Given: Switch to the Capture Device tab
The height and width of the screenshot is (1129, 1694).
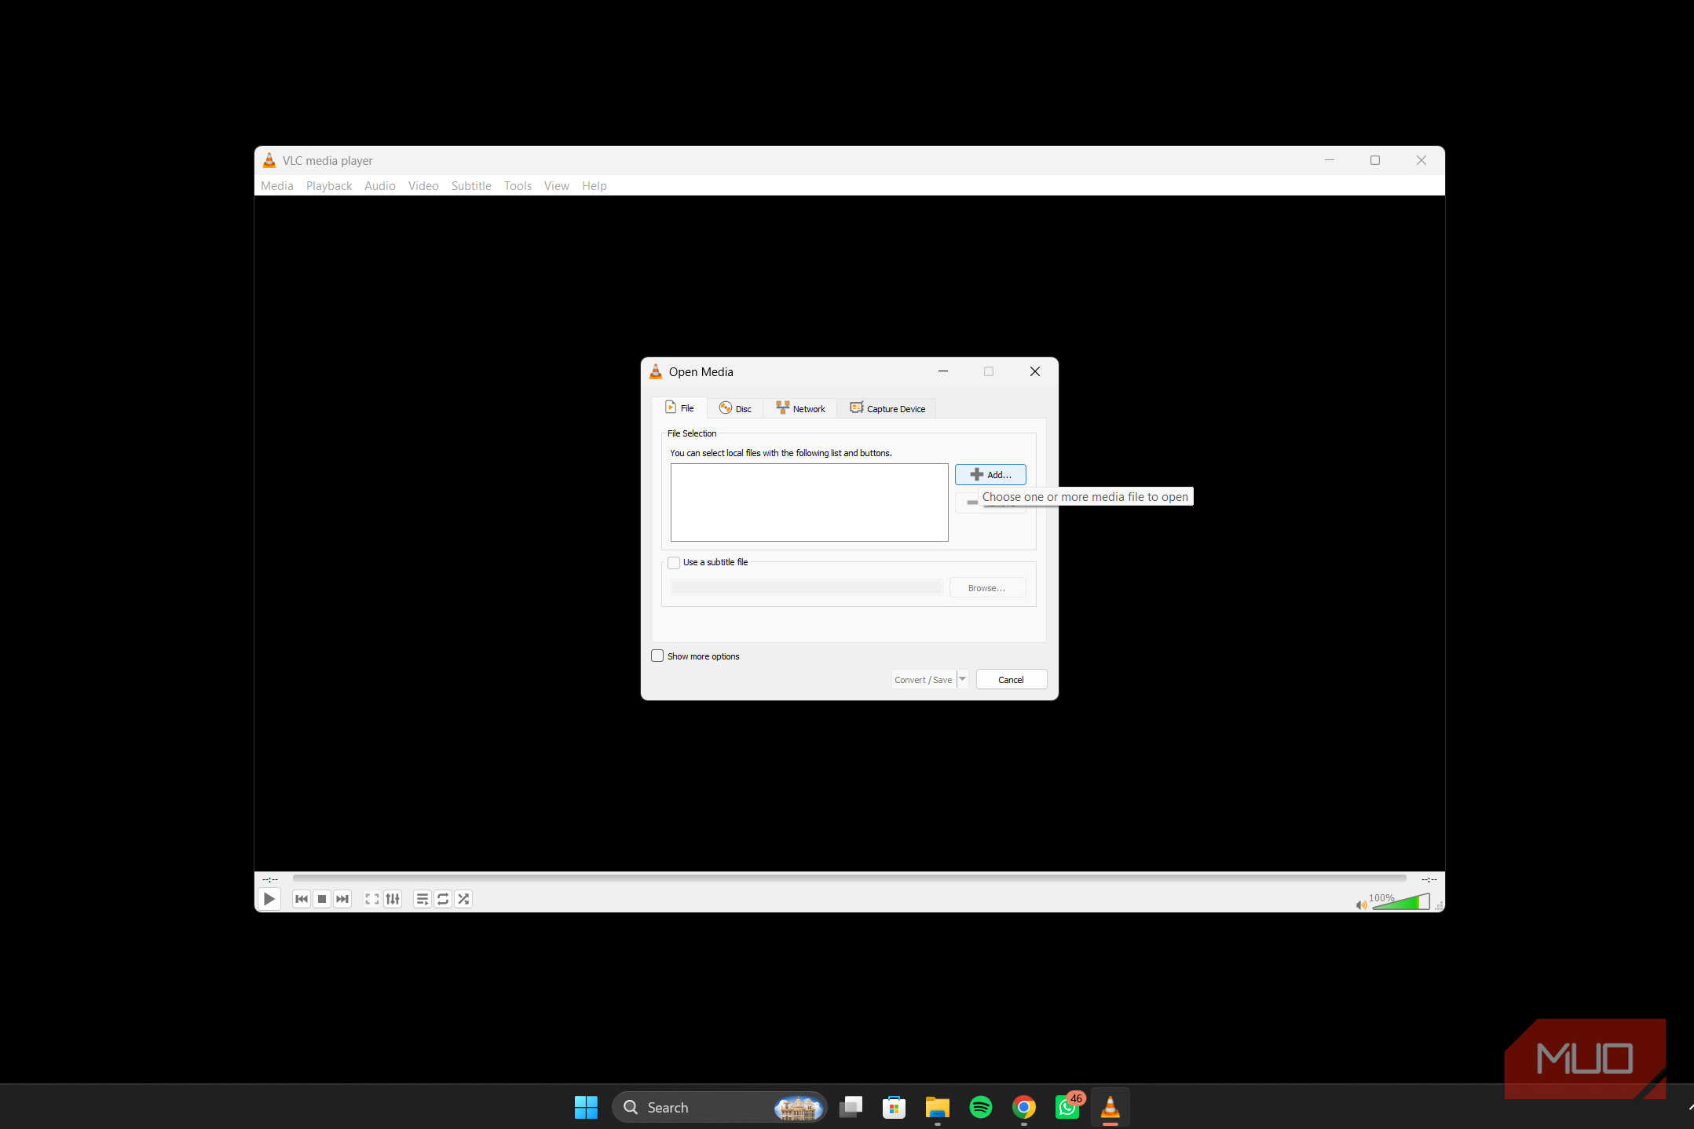Looking at the screenshot, I should click(887, 409).
